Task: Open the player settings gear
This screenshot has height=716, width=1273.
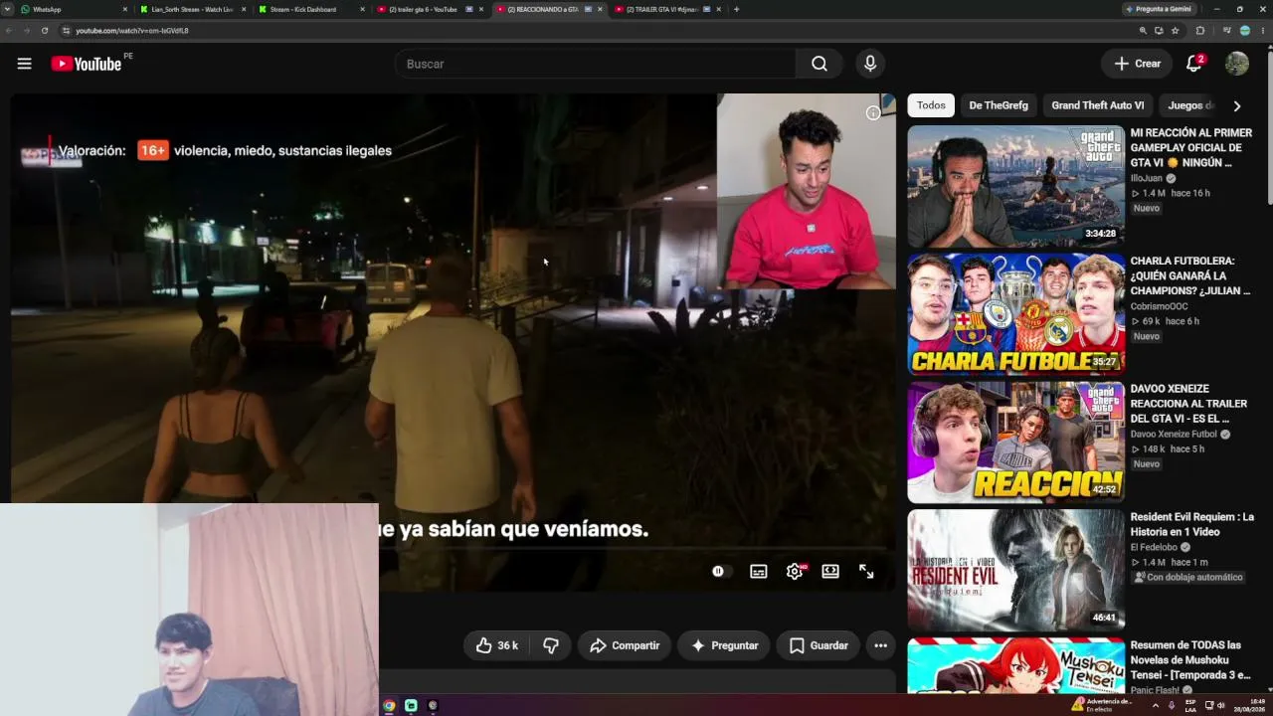Action: coord(795,572)
